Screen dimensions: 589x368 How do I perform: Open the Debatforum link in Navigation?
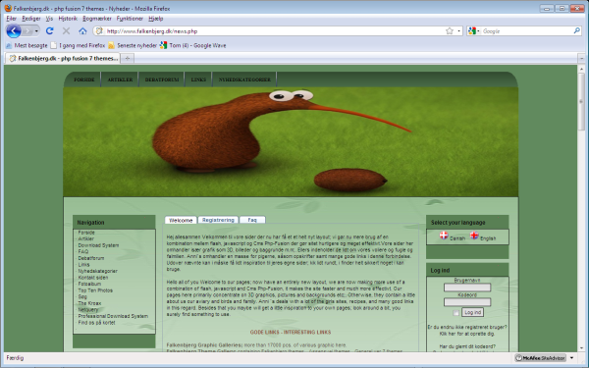coord(91,258)
